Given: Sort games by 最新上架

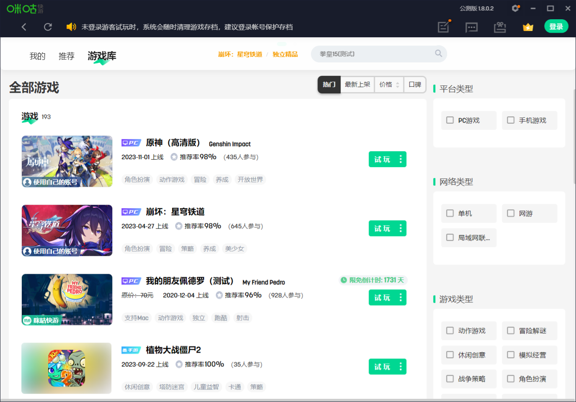Looking at the screenshot, I should (357, 85).
